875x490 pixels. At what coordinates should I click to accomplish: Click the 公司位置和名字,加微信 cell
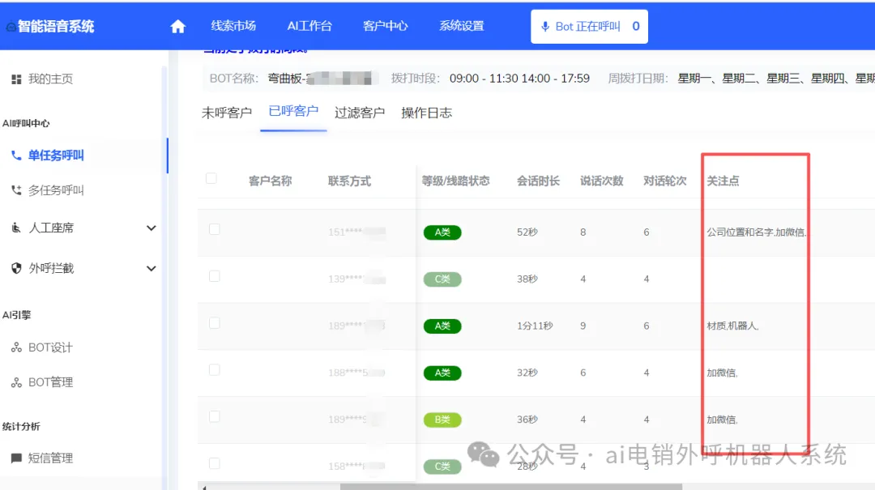(x=756, y=232)
